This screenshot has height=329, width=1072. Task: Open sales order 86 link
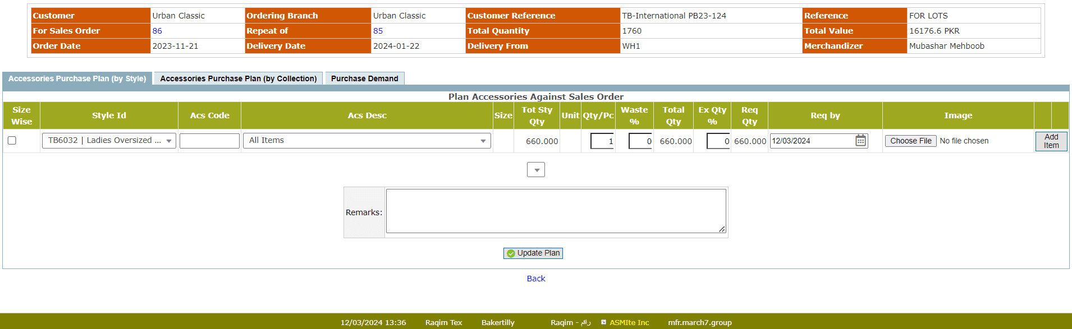coord(157,31)
